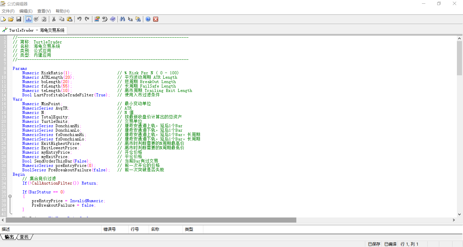Click the 'NumericSeries AvgTR;' declaration
This screenshot has height=247, width=463.
46,108
